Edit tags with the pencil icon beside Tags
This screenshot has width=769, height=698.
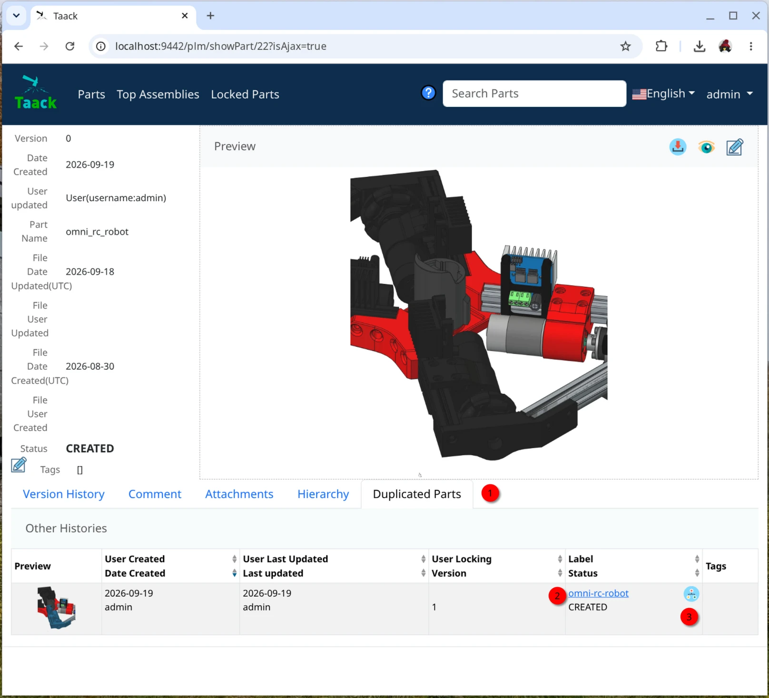(x=19, y=465)
